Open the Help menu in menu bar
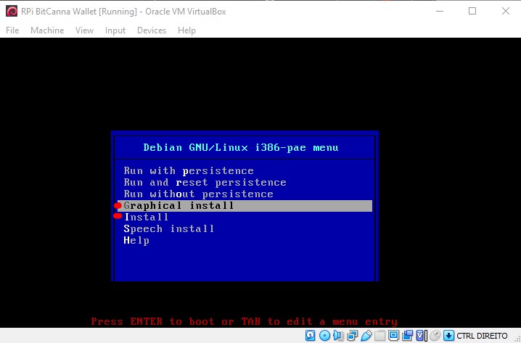The image size is (521, 343). click(186, 30)
